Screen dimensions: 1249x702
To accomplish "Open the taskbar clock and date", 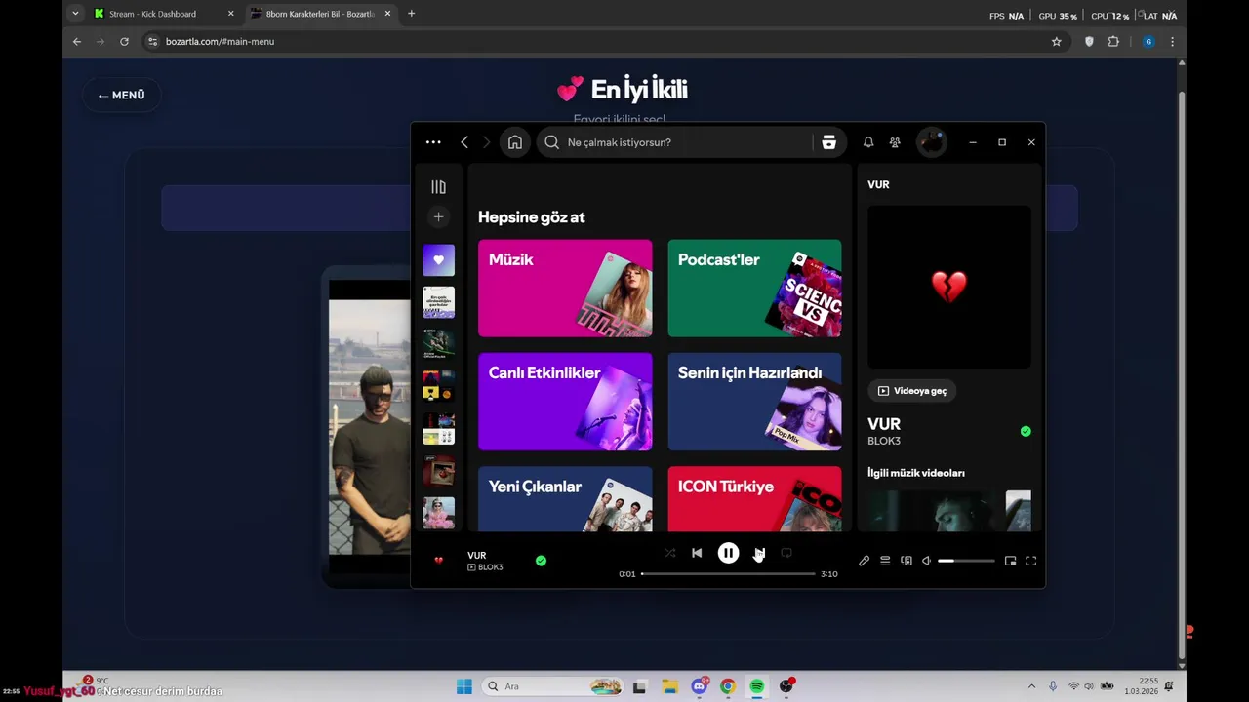I will (1141, 686).
